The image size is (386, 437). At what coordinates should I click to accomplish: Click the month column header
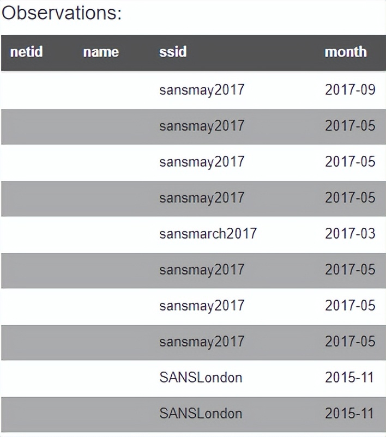(346, 52)
